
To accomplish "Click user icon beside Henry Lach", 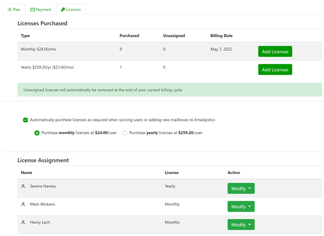I will click(x=23, y=223).
